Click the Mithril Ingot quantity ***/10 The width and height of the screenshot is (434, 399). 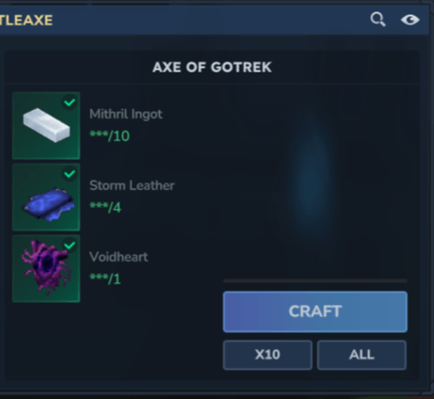click(x=109, y=136)
